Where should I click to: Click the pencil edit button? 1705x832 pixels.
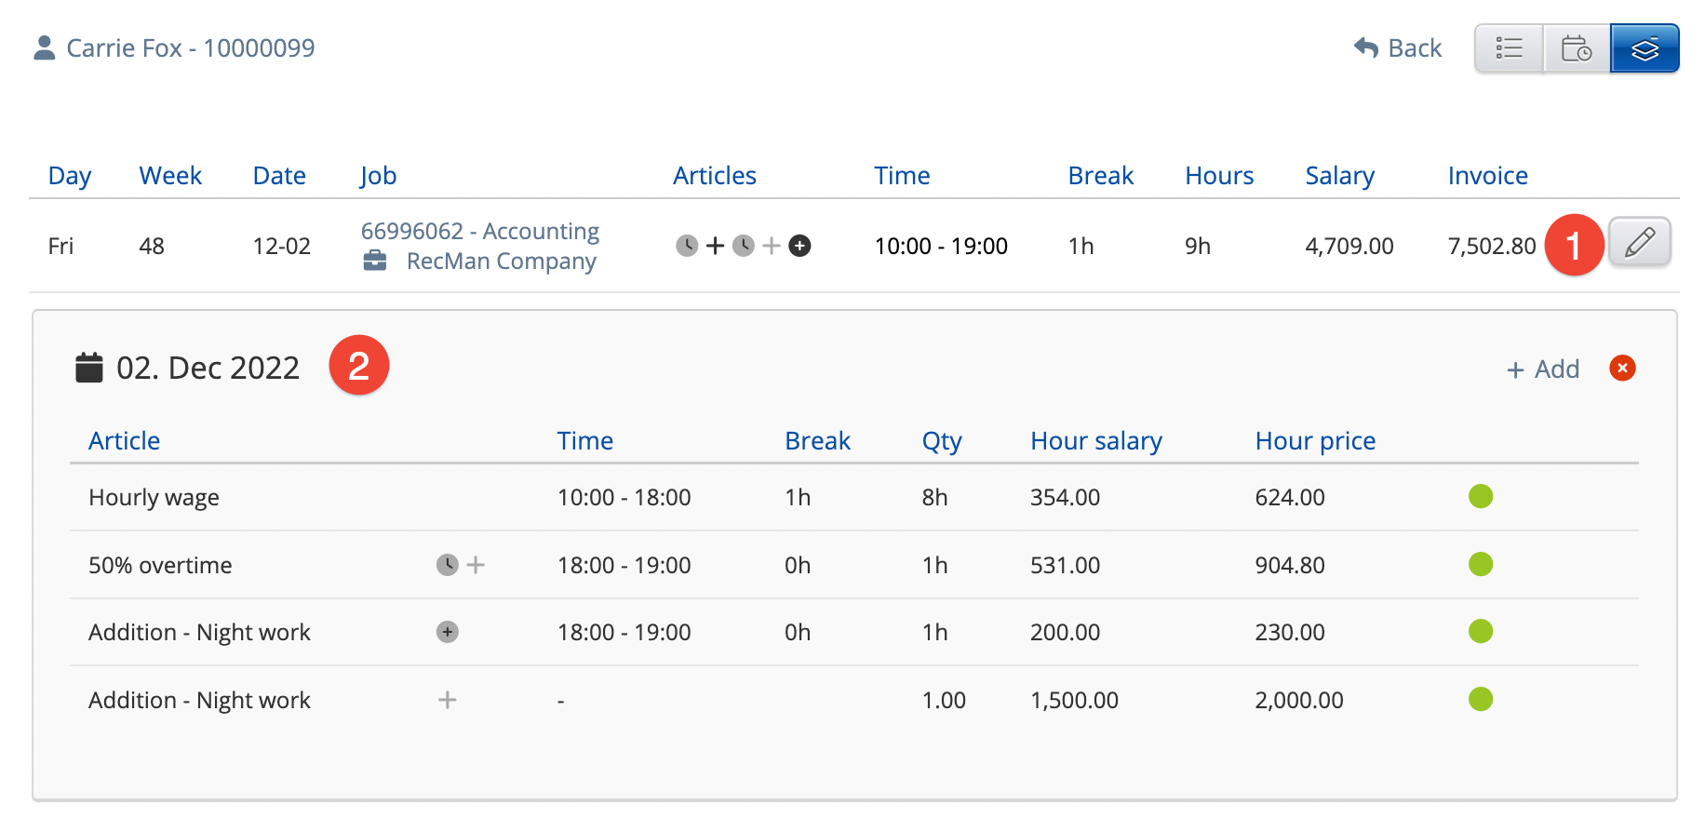(1639, 242)
